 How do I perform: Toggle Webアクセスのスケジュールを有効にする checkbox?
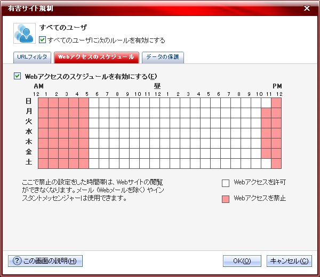(18, 76)
